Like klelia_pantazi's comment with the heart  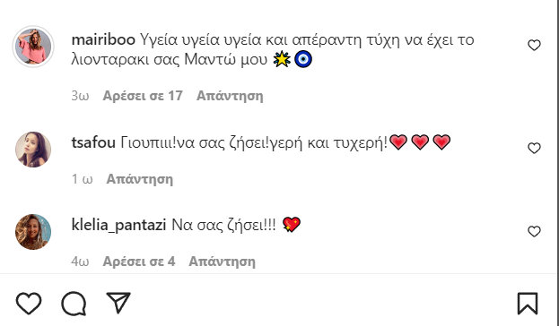pyautogui.click(x=534, y=231)
